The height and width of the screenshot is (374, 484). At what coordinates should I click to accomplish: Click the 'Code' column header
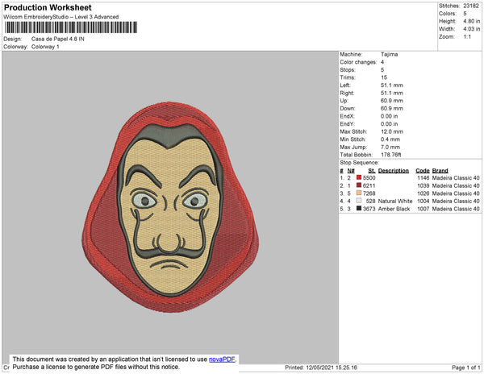point(423,171)
